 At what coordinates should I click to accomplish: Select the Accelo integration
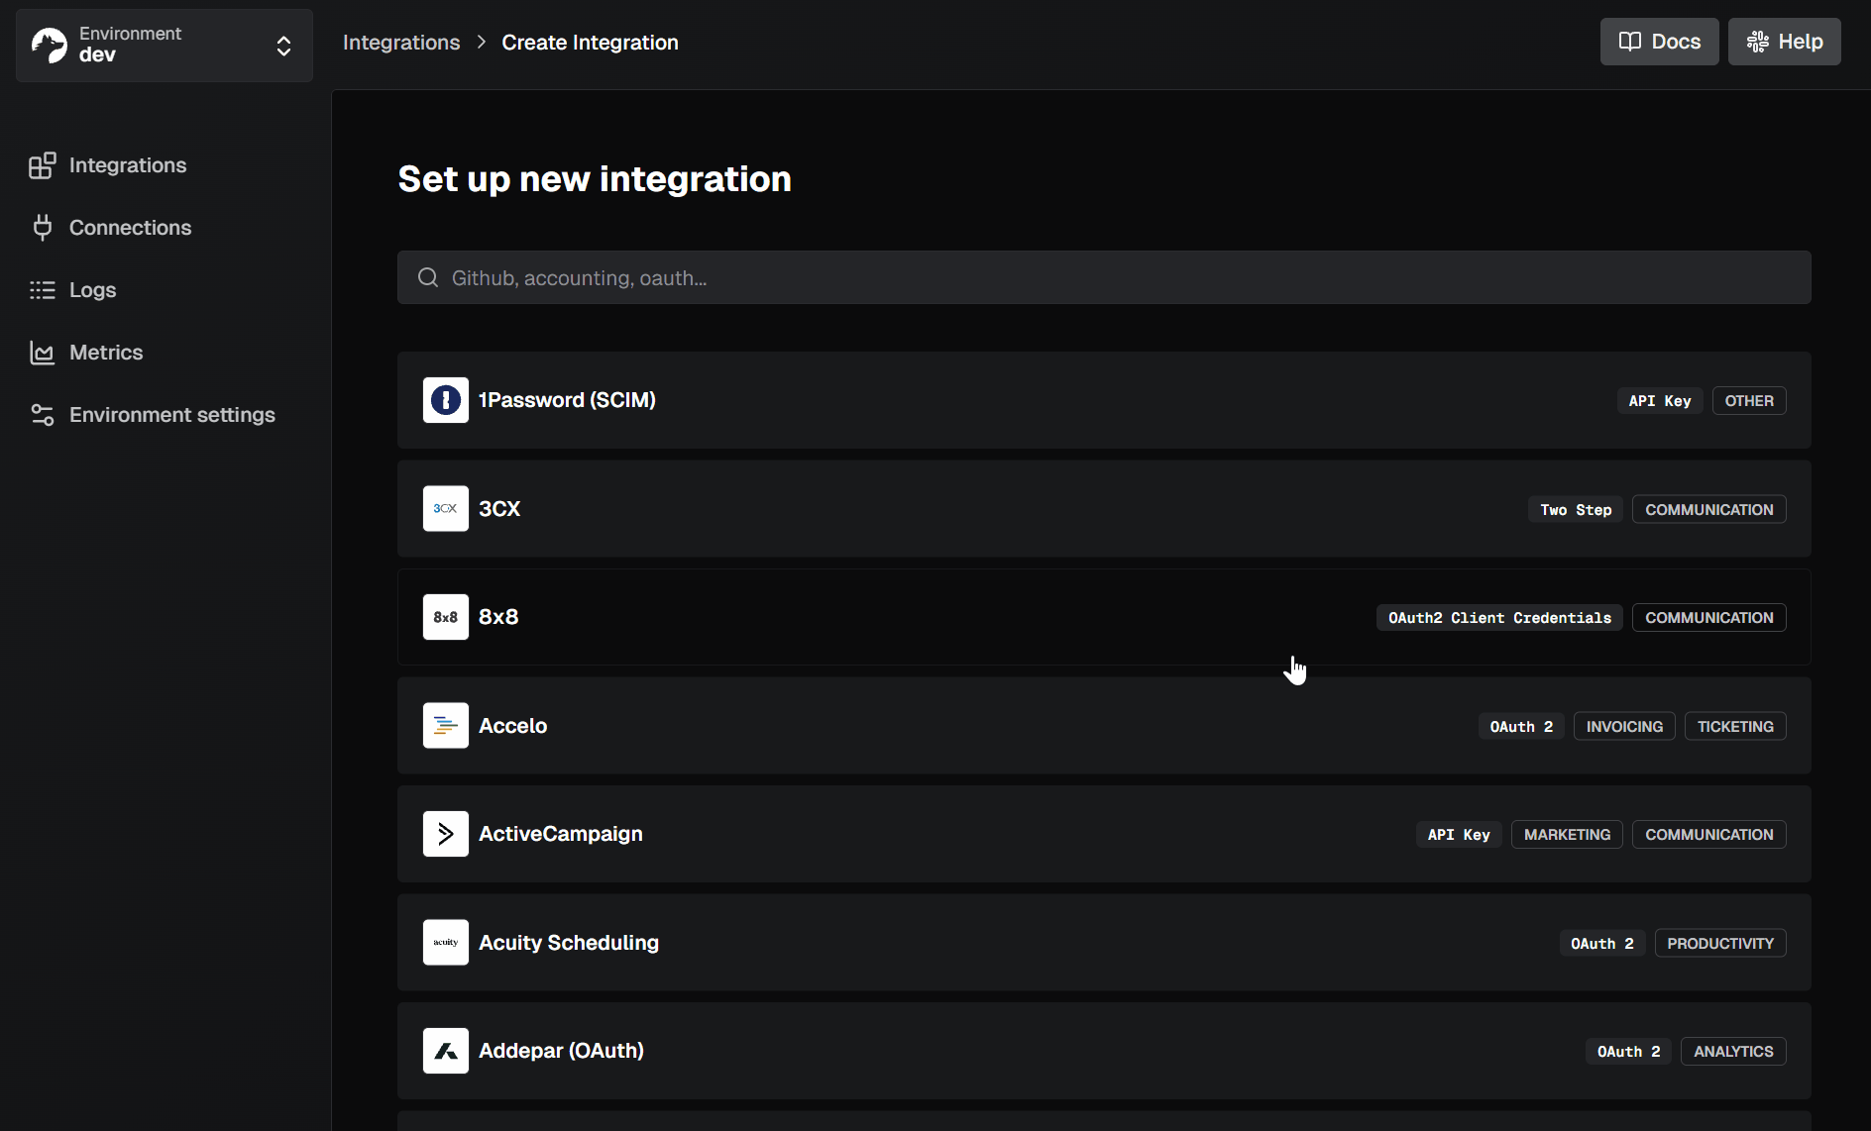pos(1104,726)
